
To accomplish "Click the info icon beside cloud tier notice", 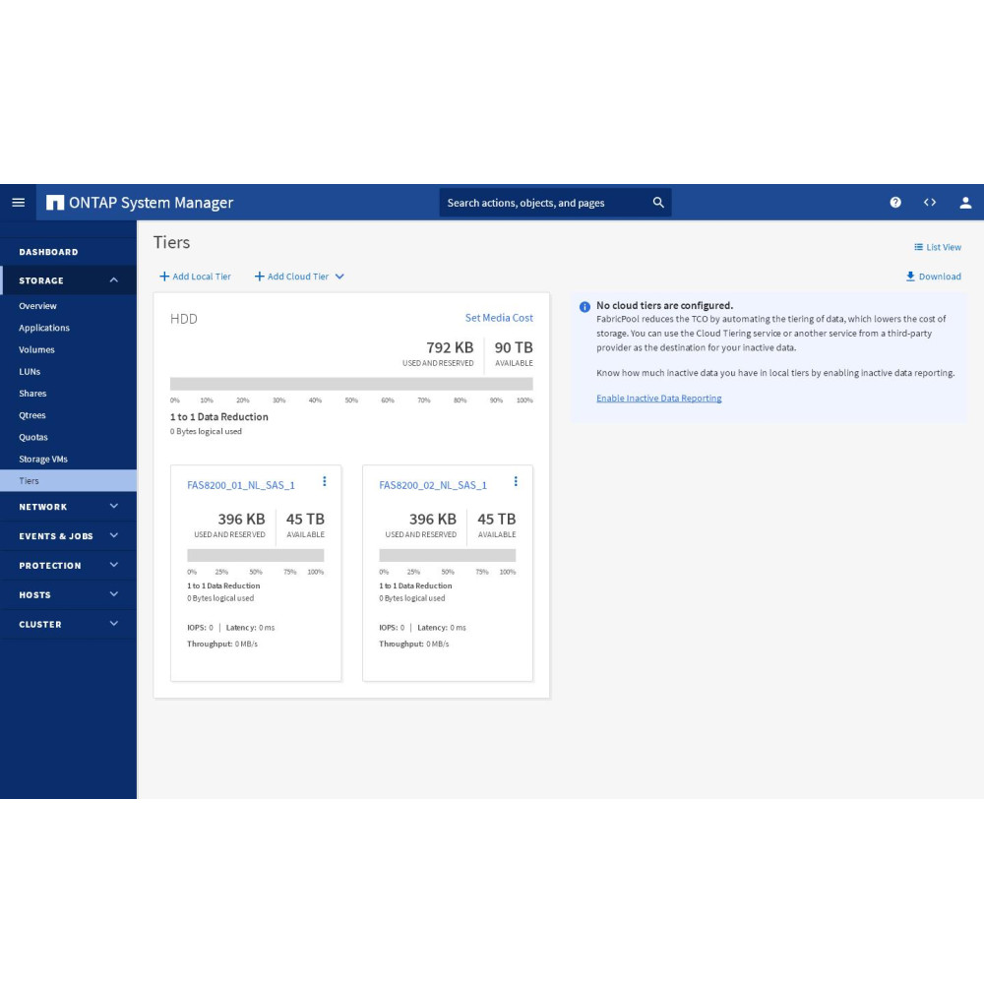I will click(x=584, y=307).
